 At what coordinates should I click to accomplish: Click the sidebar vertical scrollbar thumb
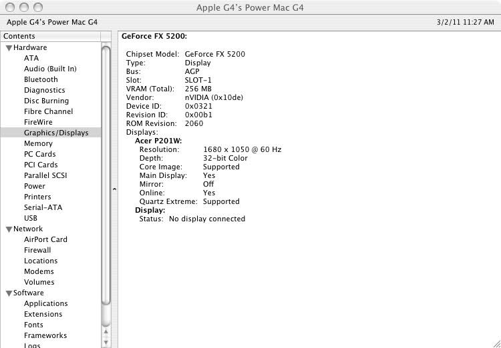[x=106, y=175]
